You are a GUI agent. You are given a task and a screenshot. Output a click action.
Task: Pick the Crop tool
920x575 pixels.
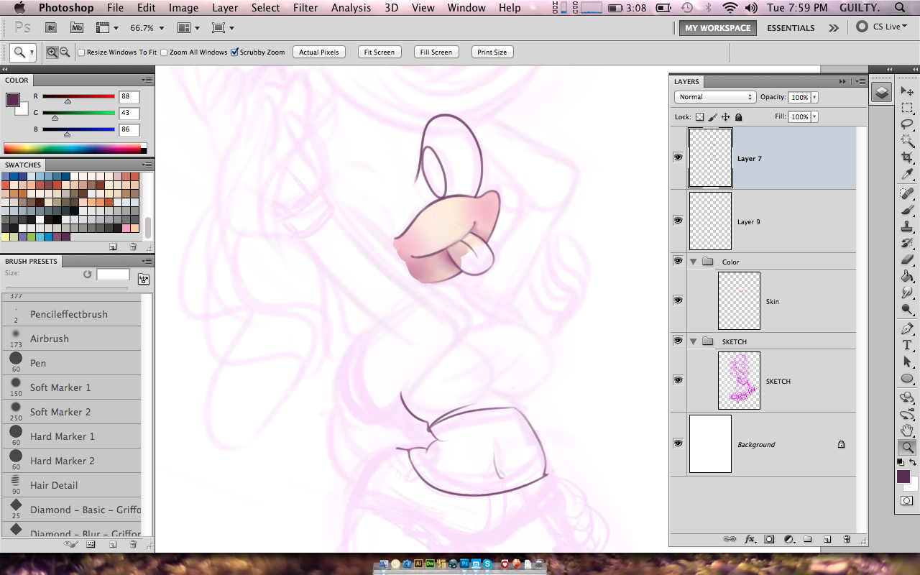click(x=907, y=158)
